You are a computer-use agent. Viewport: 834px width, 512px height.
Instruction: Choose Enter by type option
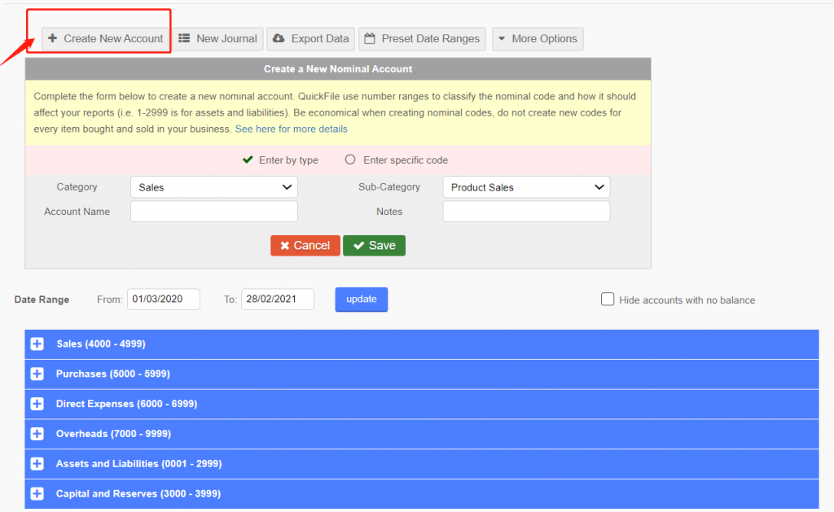pyautogui.click(x=248, y=160)
